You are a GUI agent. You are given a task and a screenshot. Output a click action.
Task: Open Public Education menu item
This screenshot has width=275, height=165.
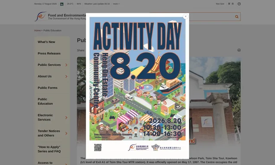point(45,101)
